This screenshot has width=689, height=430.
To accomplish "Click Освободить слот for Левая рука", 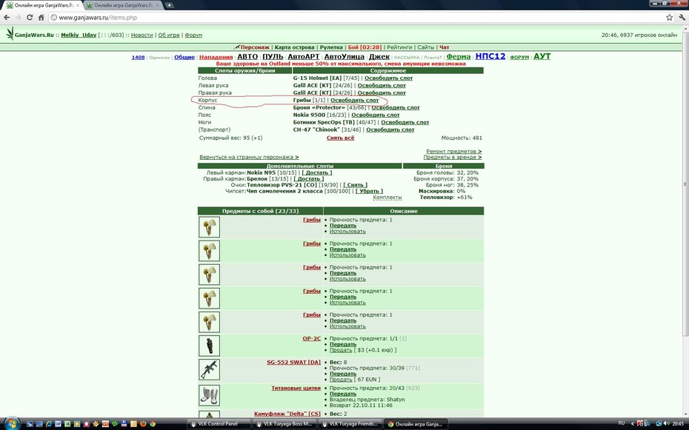I will coord(382,86).
